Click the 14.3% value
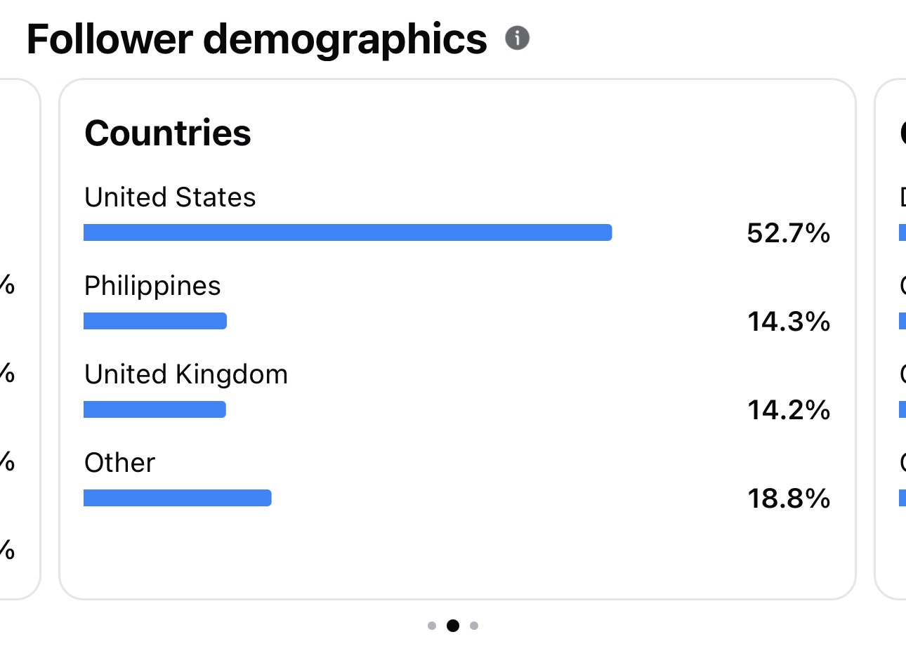The width and height of the screenshot is (906, 658). (789, 322)
